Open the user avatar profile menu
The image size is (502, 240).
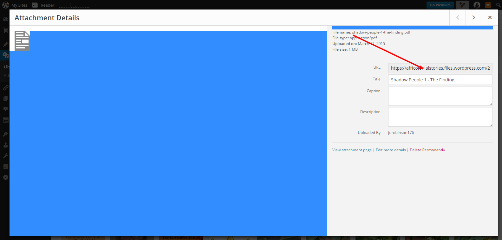click(x=477, y=5)
